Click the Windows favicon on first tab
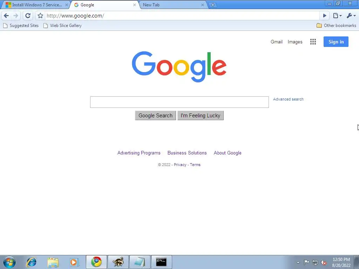The image size is (359, 269). (x=8, y=5)
